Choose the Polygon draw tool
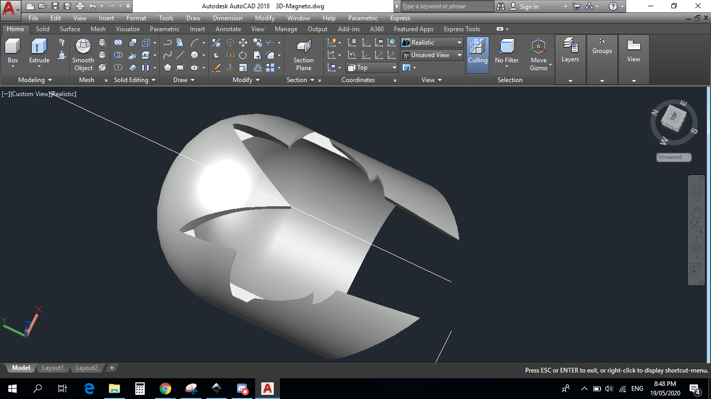The image size is (711, 399). coord(168,68)
